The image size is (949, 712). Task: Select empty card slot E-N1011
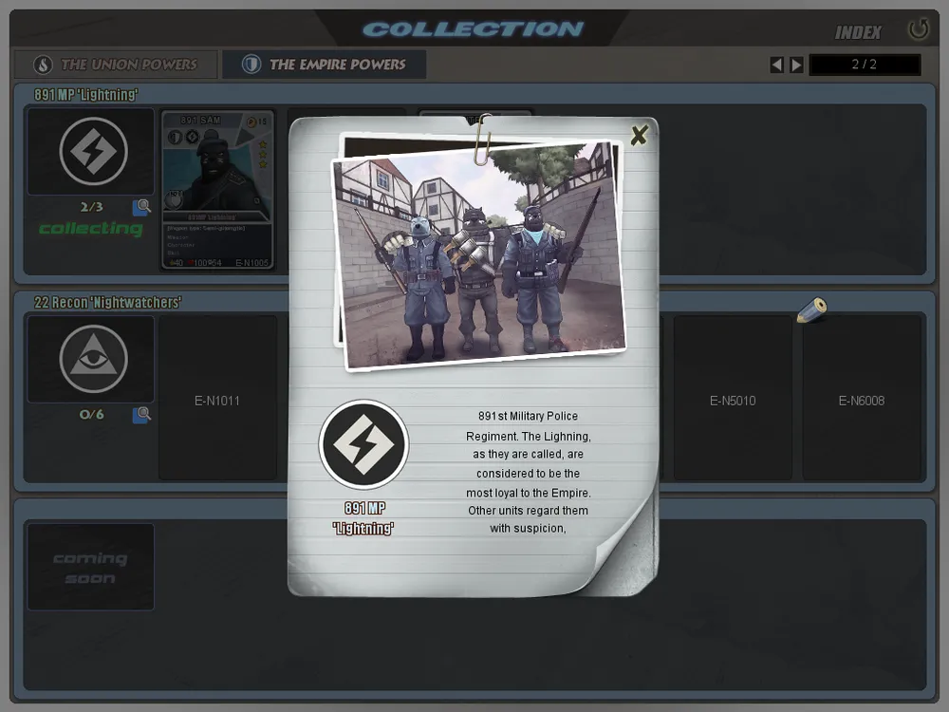click(x=217, y=399)
